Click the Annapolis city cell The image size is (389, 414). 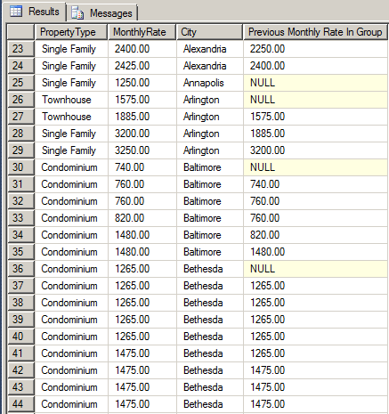pyautogui.click(x=210, y=83)
